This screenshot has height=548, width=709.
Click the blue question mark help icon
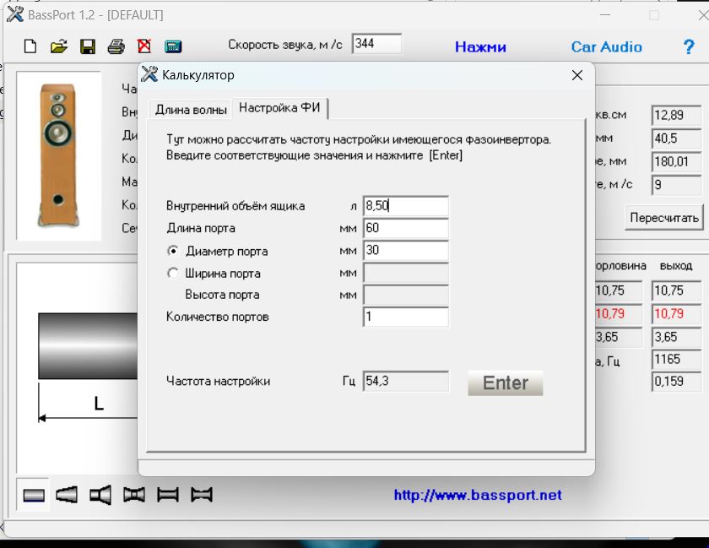pos(689,47)
